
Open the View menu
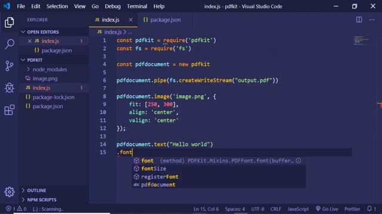click(x=79, y=7)
